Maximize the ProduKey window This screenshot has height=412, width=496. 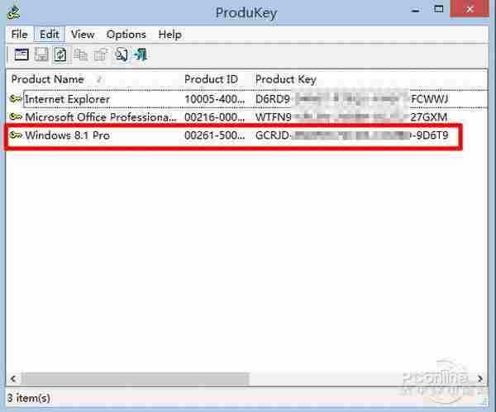(438, 10)
